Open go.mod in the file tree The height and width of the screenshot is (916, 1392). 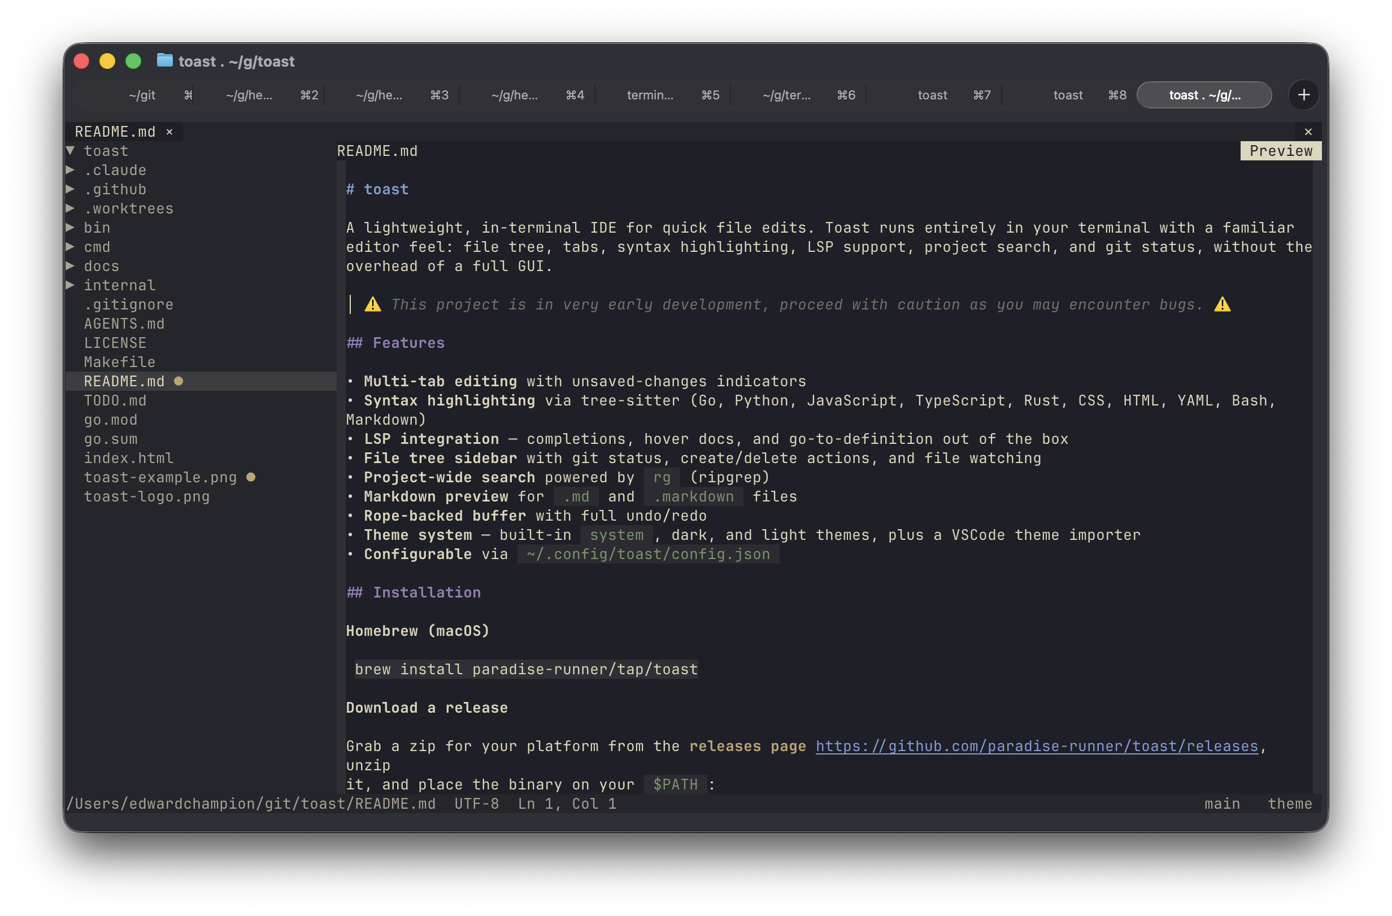(111, 420)
